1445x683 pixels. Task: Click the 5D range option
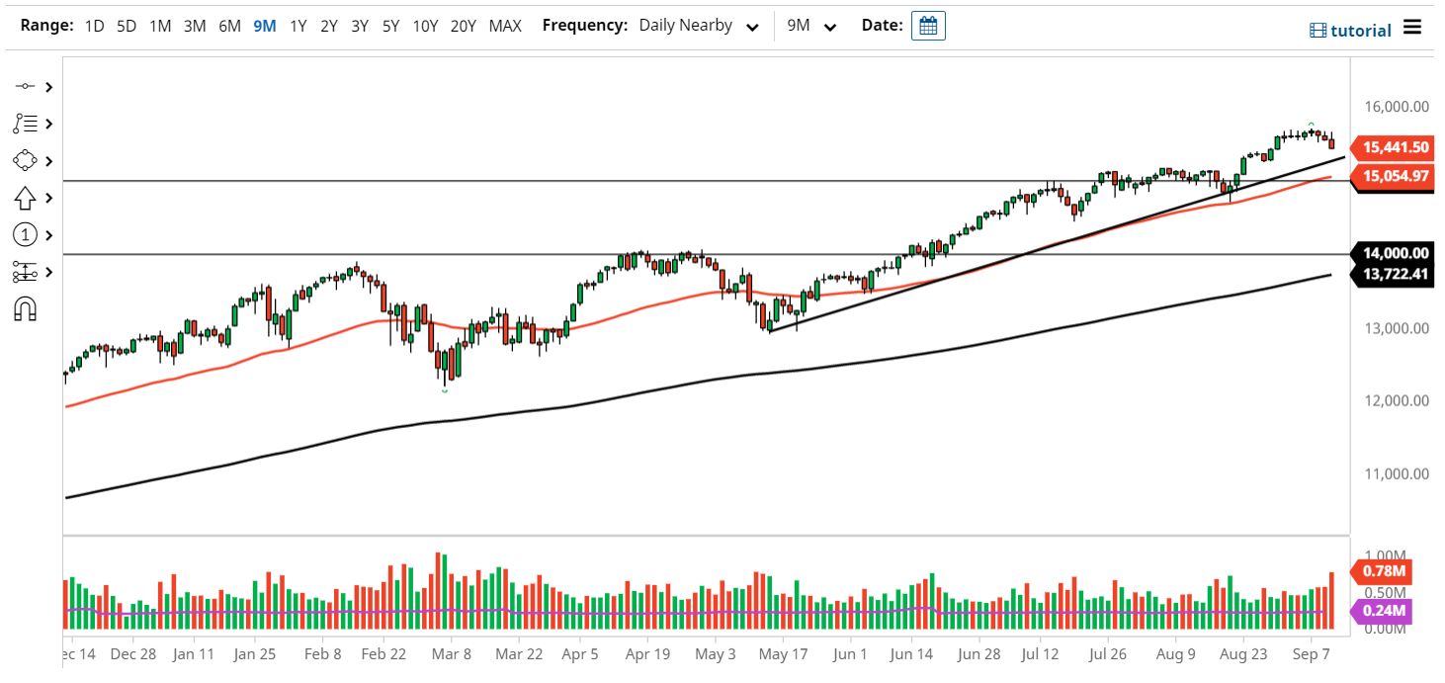(x=126, y=26)
